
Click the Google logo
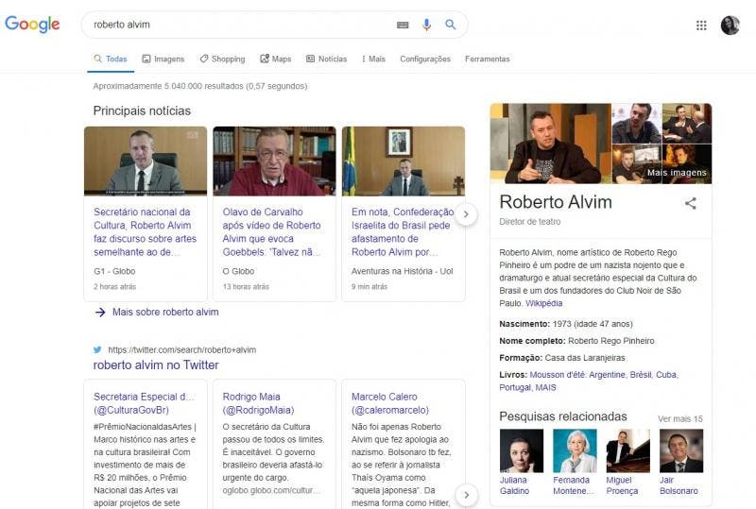click(x=32, y=25)
